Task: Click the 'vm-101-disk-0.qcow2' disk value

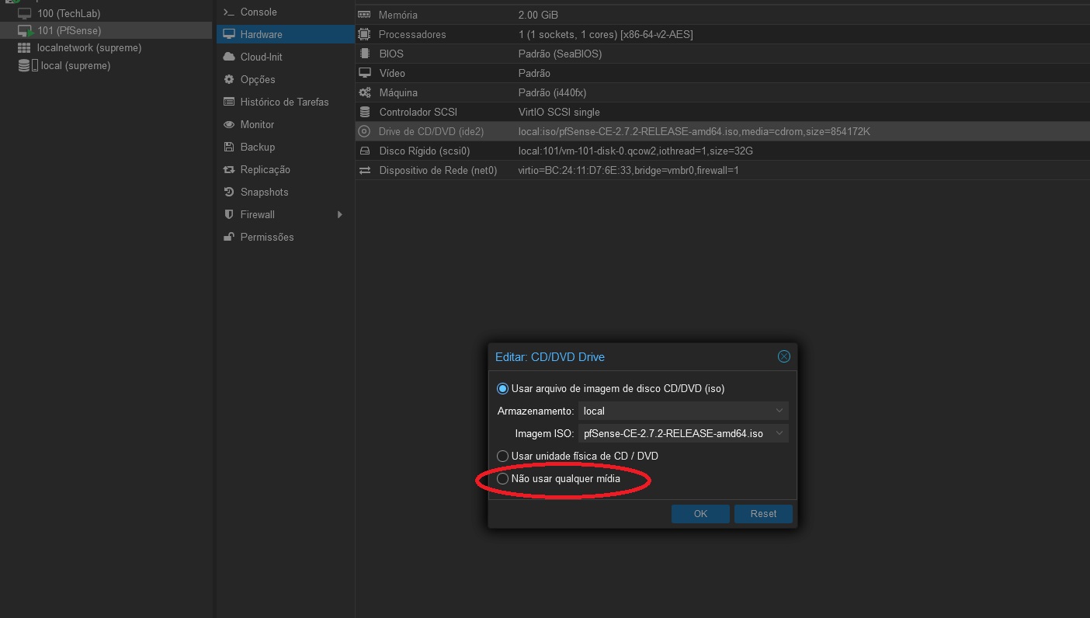Action: 636,151
